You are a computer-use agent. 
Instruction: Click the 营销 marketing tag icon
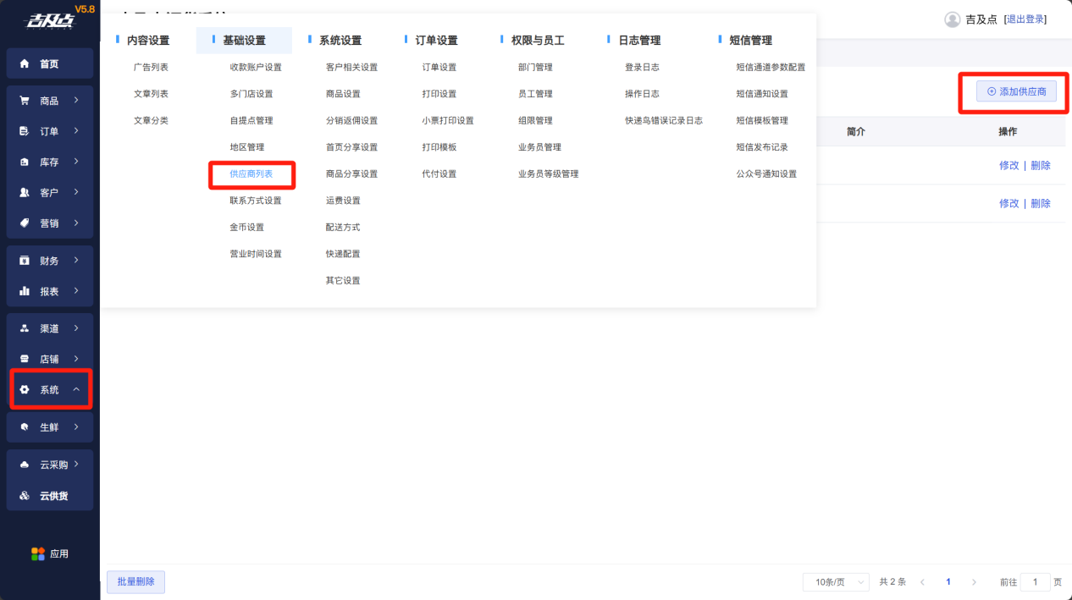[24, 223]
